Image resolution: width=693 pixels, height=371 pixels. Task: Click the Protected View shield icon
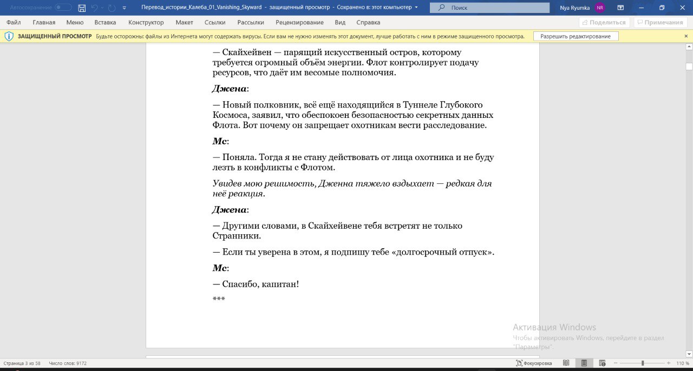pos(9,36)
